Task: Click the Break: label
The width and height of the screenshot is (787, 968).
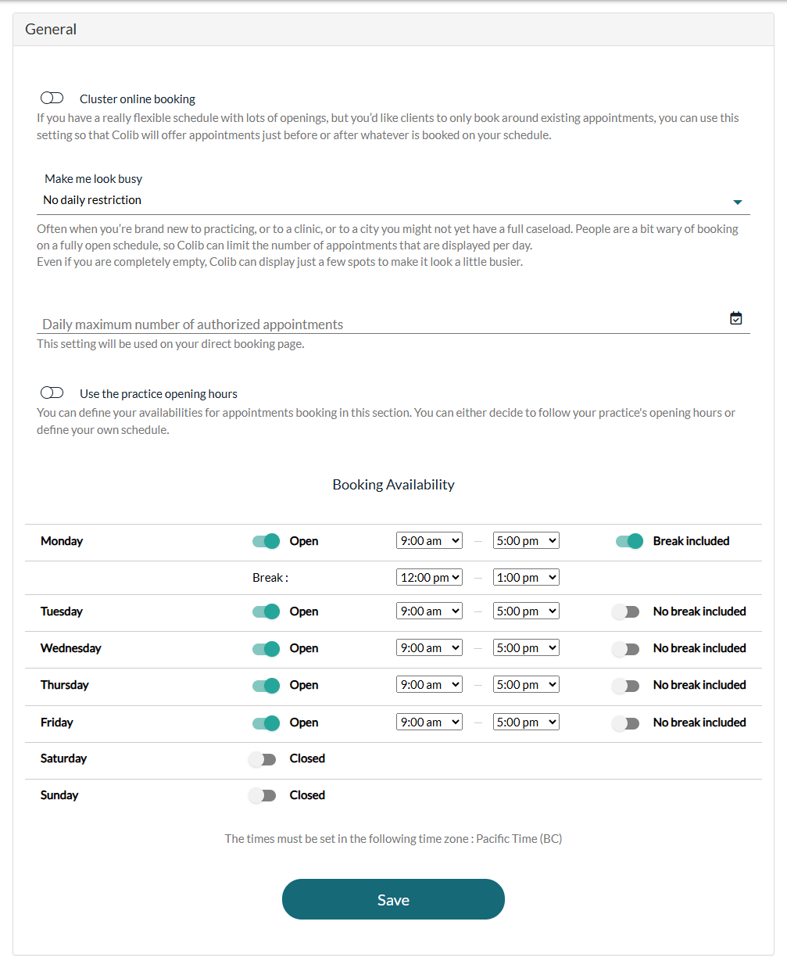Action: (270, 578)
